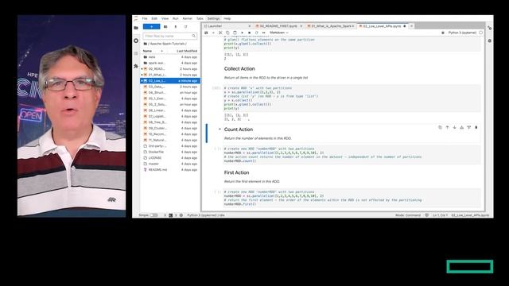Click the kernel status circle indicator
The height and width of the screenshot is (286, 509).
(x=480, y=33)
